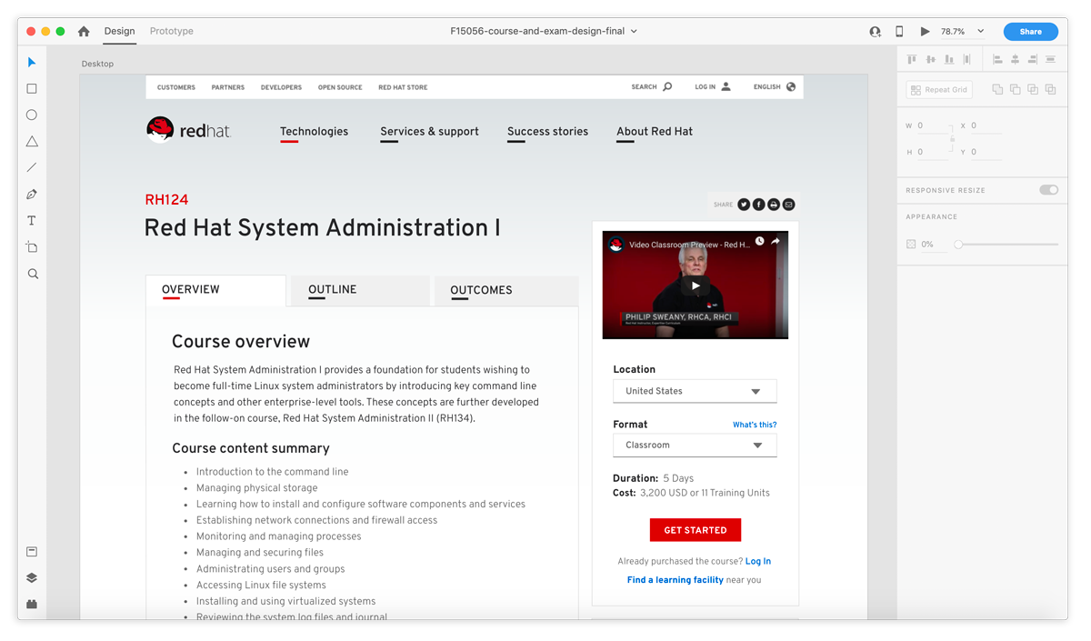Click About Red Hat nav item
Screen dimensions: 1091x641
pos(655,132)
